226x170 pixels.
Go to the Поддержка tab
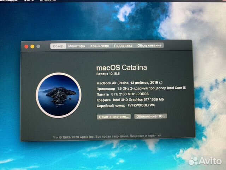pos(123,46)
